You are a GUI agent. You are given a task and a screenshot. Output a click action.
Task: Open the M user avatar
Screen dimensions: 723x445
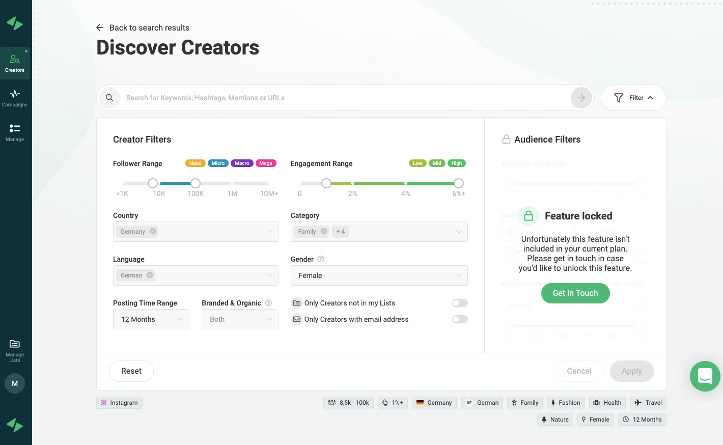point(15,383)
